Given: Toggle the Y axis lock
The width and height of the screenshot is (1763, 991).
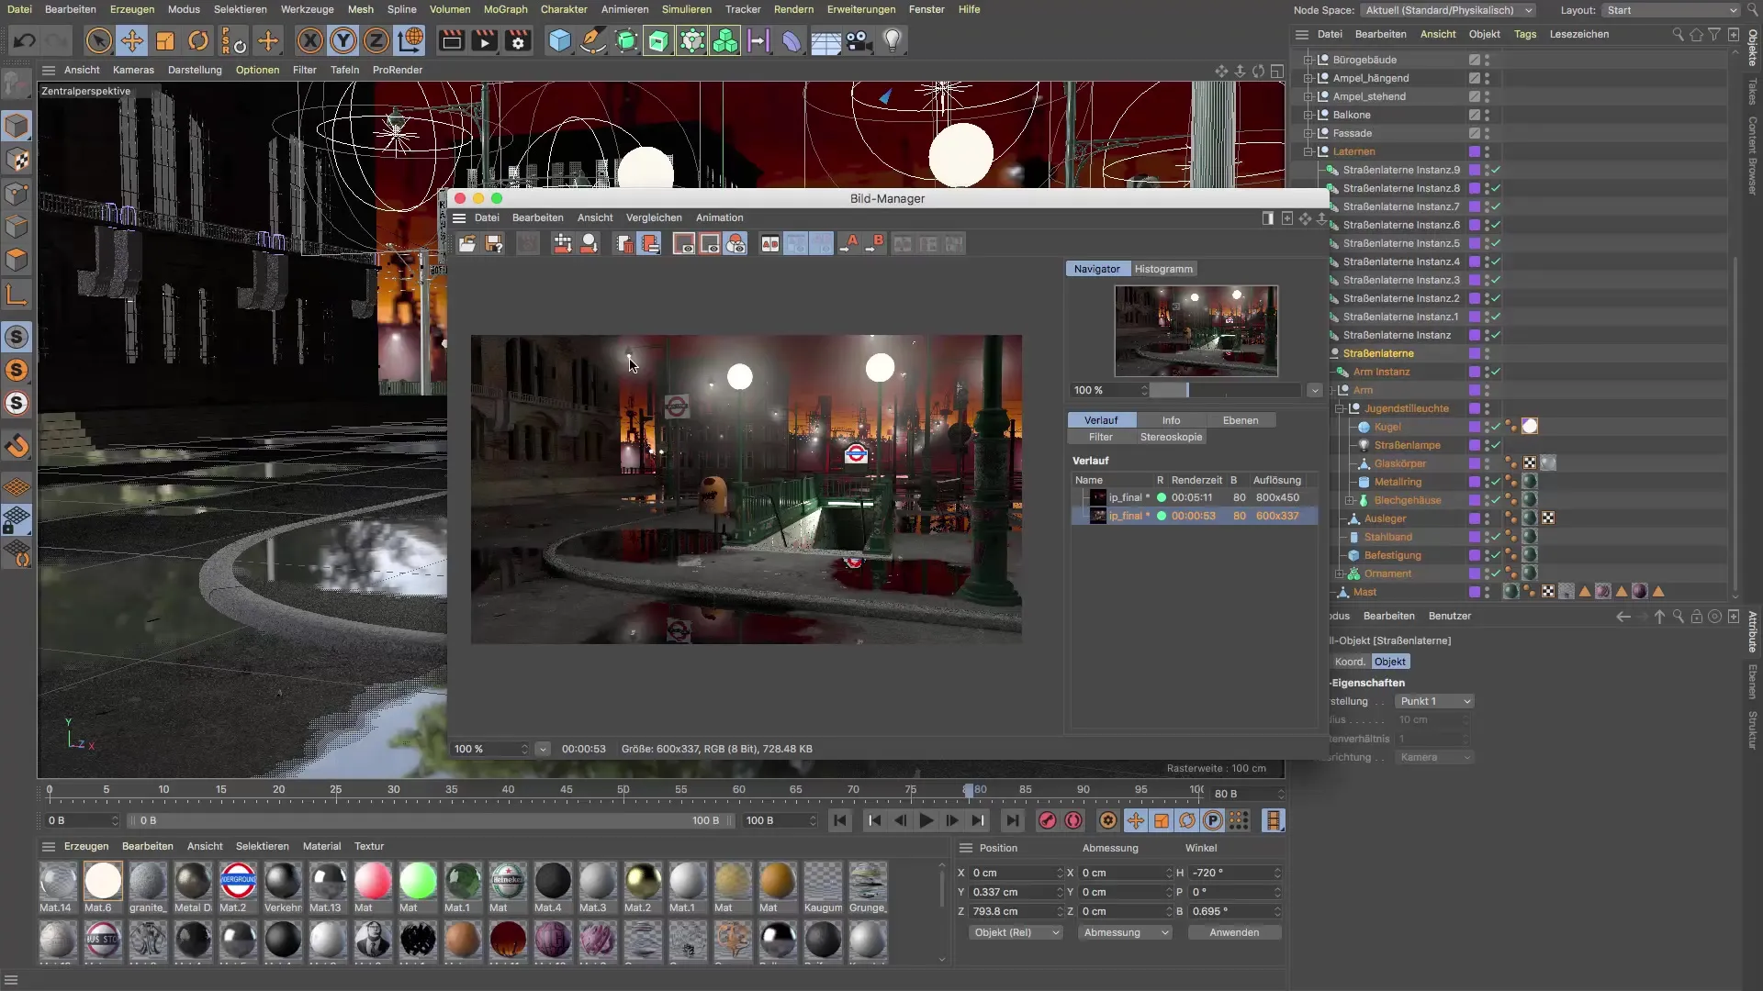Looking at the screenshot, I should click(343, 40).
